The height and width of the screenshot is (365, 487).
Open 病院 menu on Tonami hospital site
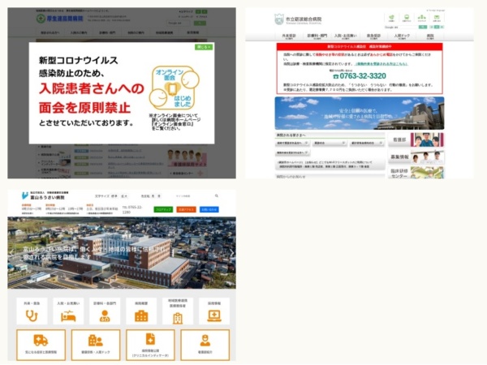[x=430, y=36]
